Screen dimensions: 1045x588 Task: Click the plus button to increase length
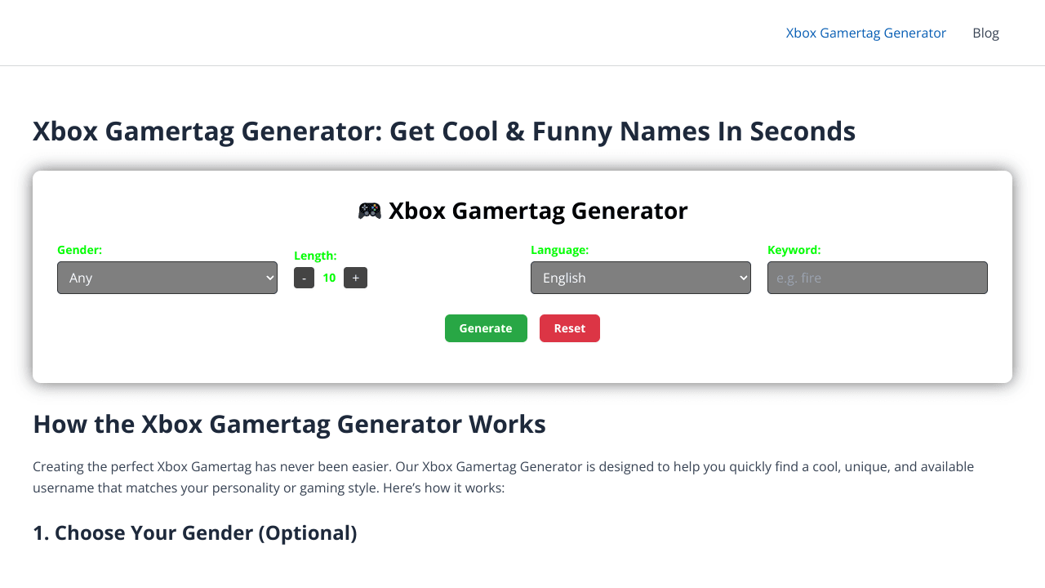pyautogui.click(x=355, y=278)
